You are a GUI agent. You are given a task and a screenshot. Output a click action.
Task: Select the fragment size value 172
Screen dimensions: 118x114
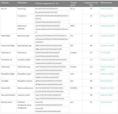click(x=91, y=16)
